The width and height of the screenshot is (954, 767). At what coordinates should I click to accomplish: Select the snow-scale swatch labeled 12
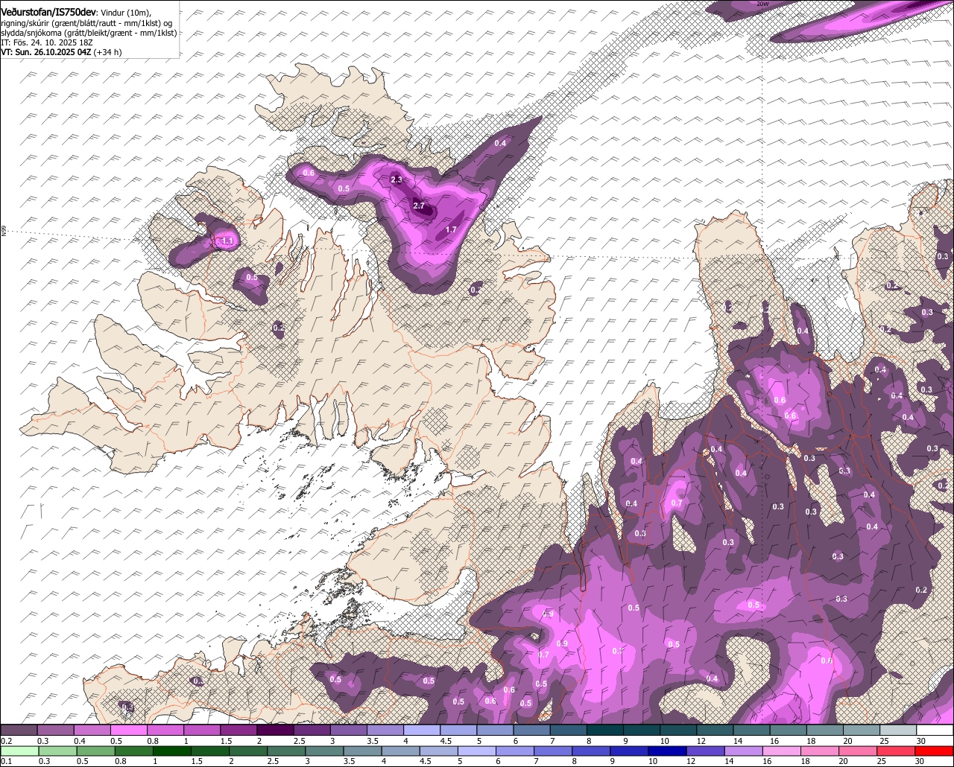715,731
